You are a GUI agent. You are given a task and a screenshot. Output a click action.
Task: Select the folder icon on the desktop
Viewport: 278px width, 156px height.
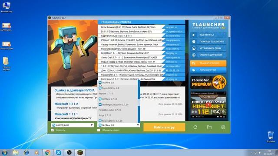click(7, 64)
